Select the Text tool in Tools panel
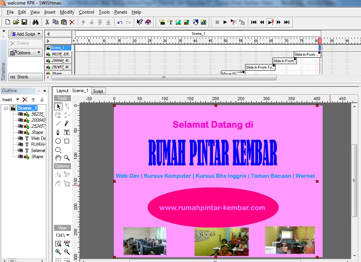Image resolution: width=361 pixels, height=262 pixels. pos(67,132)
